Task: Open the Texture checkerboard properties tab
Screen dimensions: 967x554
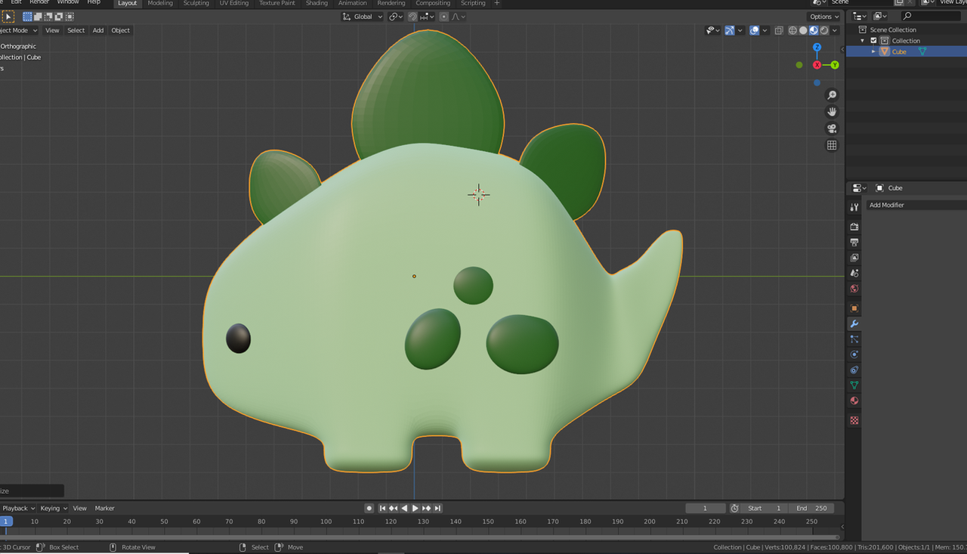Action: (x=854, y=420)
